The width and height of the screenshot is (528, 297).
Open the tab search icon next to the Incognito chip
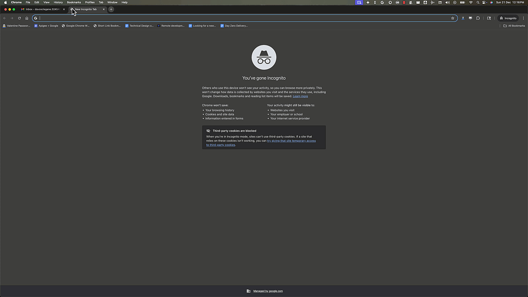point(489,18)
